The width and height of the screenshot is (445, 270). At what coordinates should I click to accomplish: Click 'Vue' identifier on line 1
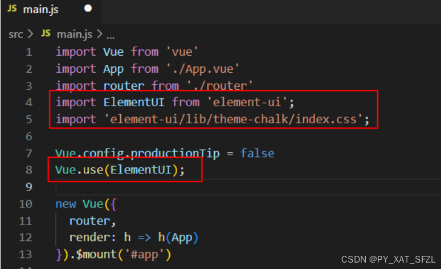[x=113, y=52]
